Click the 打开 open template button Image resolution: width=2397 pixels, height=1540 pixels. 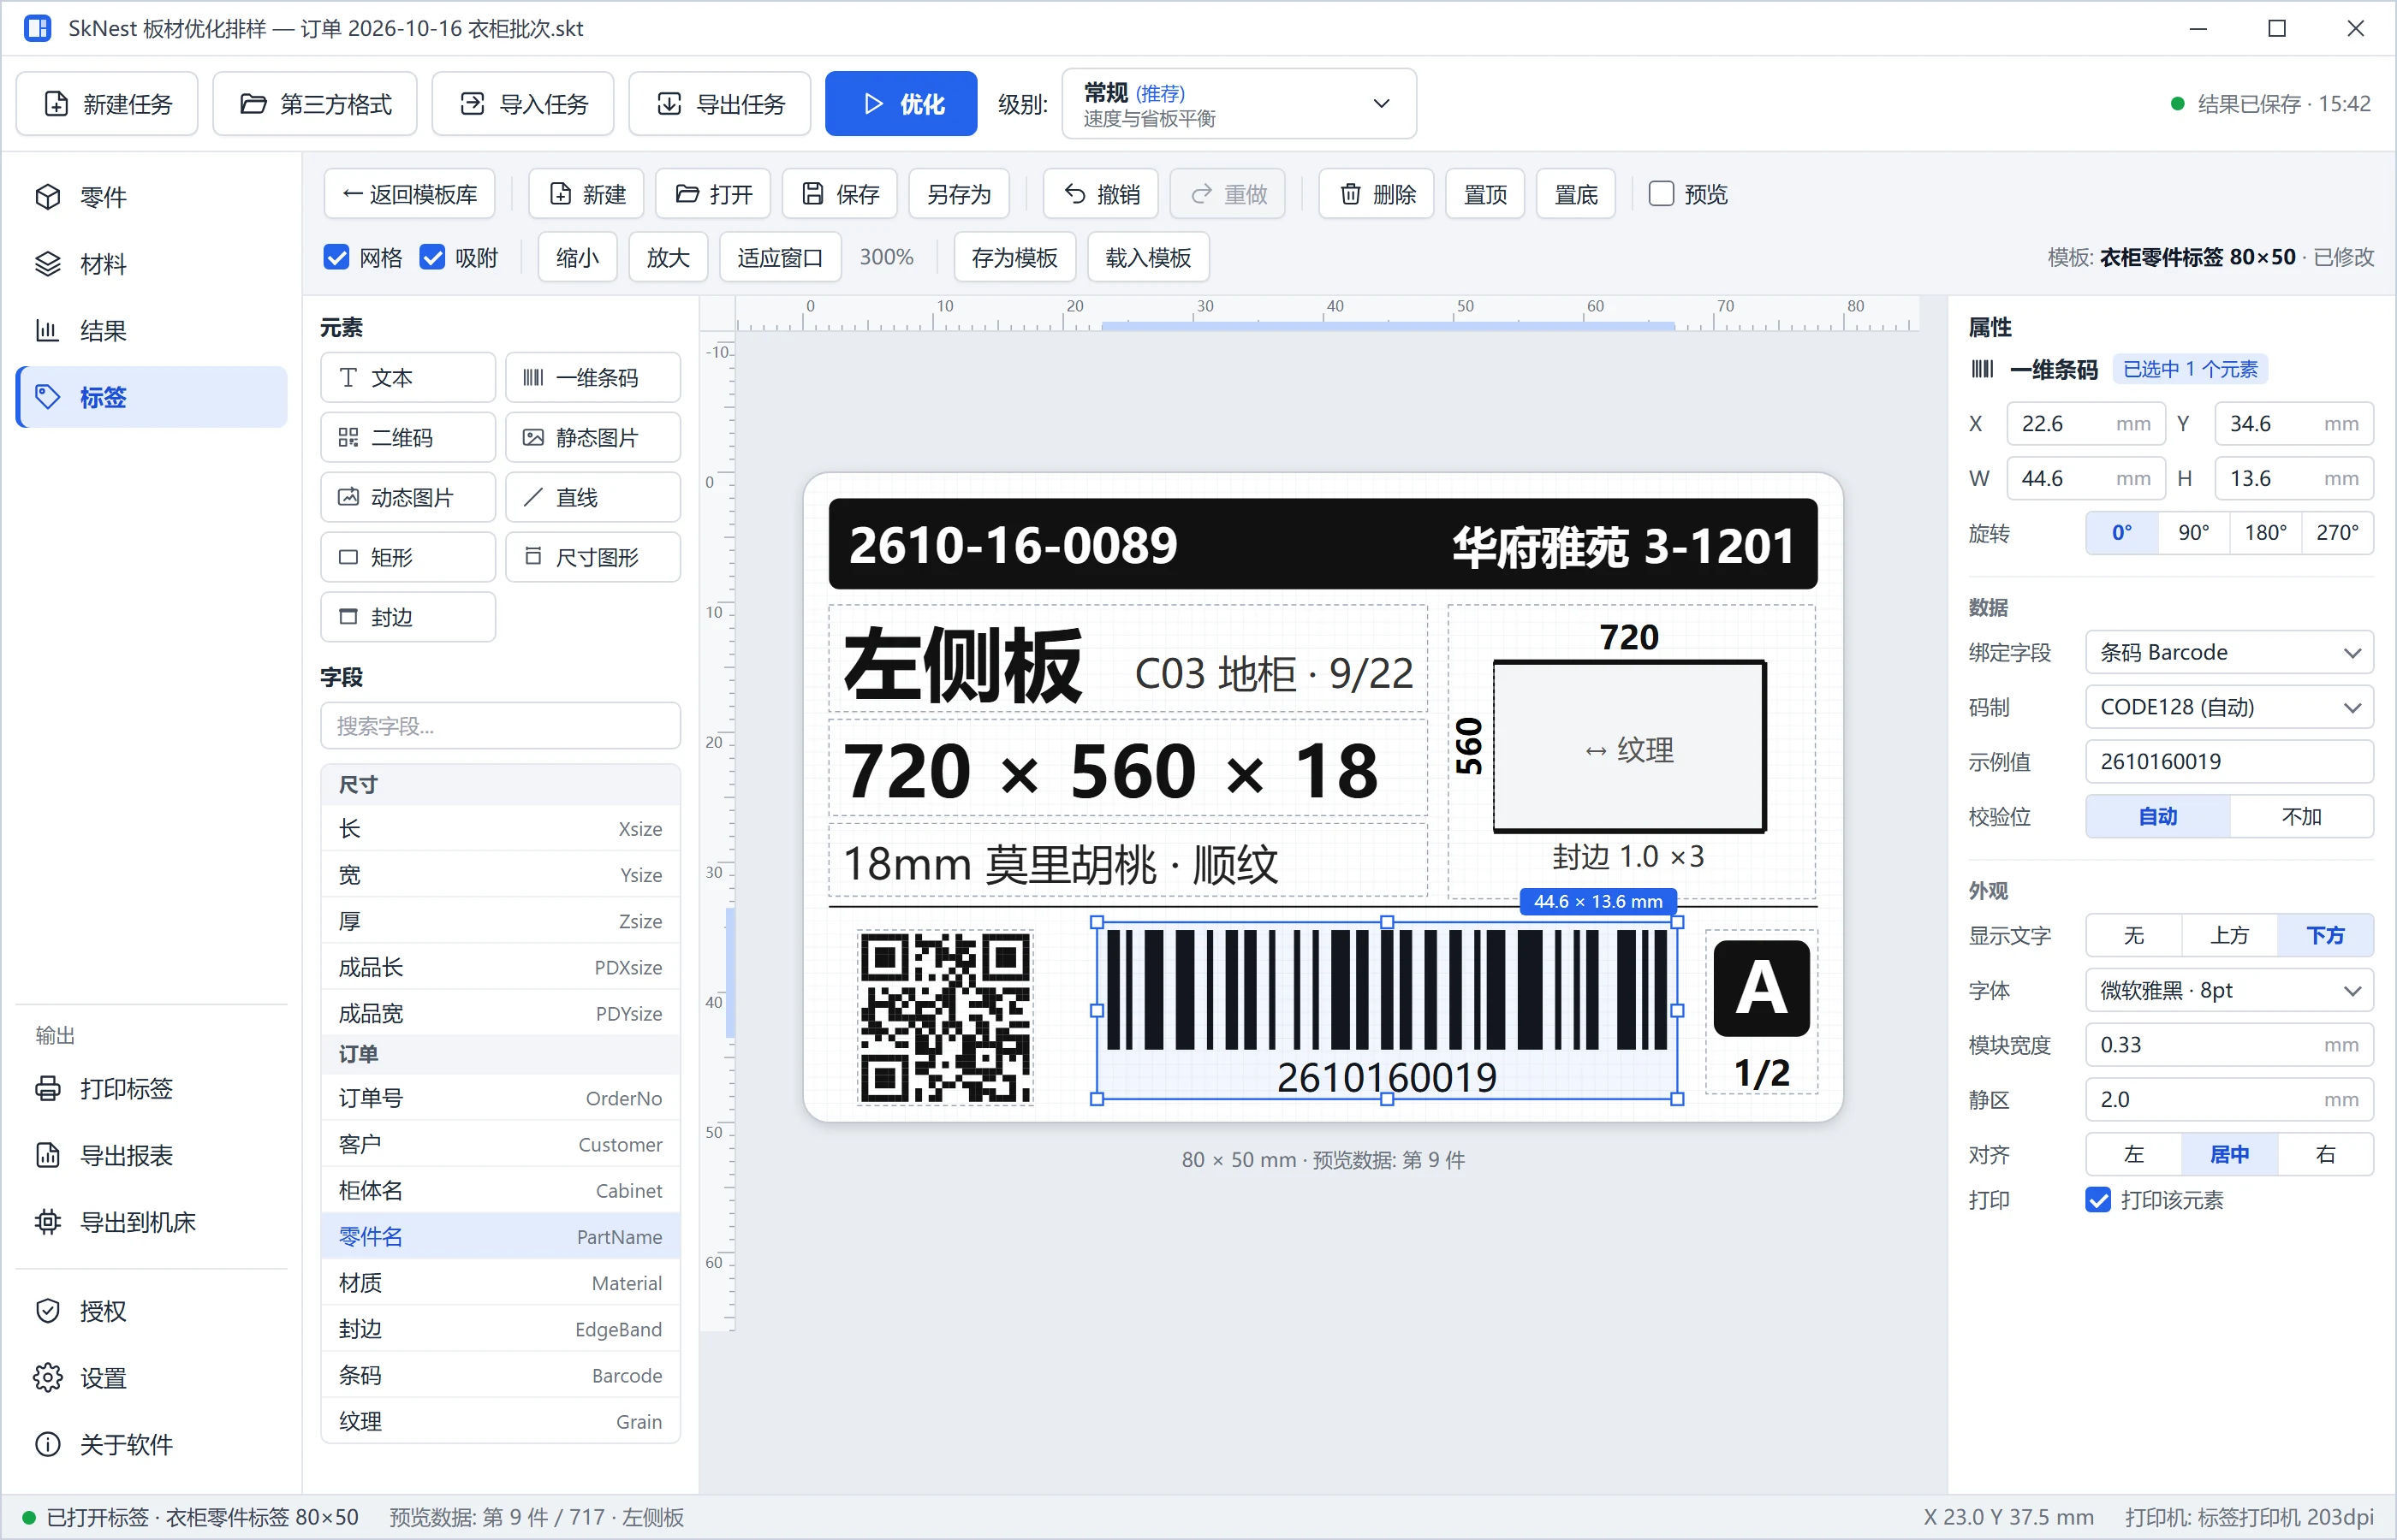[x=713, y=194]
